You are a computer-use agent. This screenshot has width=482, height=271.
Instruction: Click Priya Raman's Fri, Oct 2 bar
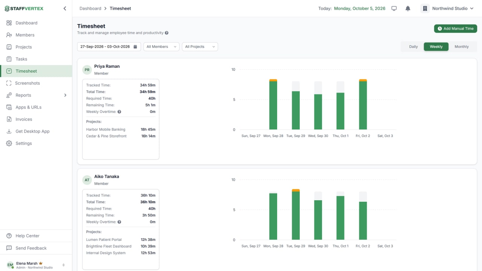pyautogui.click(x=363, y=105)
